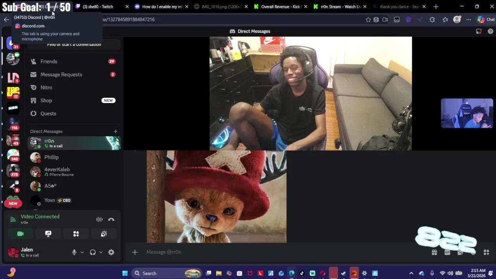Go back with the browser back arrow
This screenshot has height=279, width=496.
click(6, 19)
